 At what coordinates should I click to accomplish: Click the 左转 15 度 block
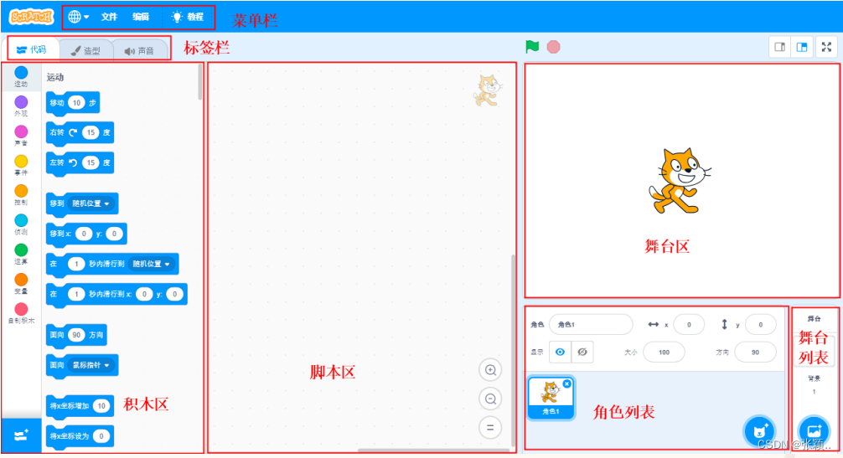[80, 162]
